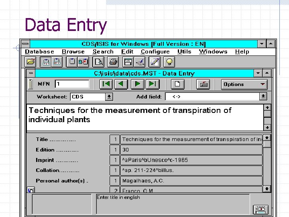Click the occurrence number 2 beside Franco
Image resolution: width=289 pixels, height=217 pixels.
(x=115, y=190)
